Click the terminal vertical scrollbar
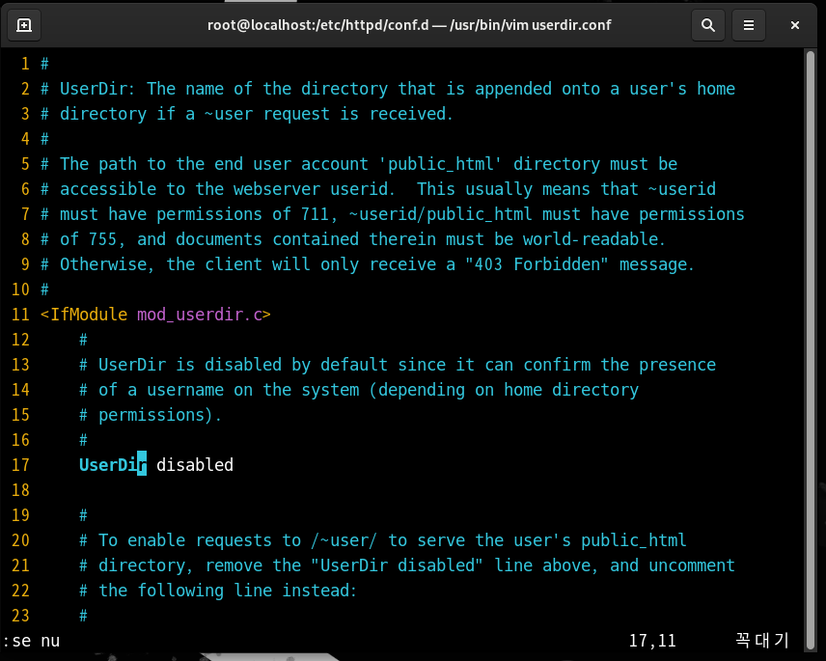 pyautogui.click(x=811, y=350)
